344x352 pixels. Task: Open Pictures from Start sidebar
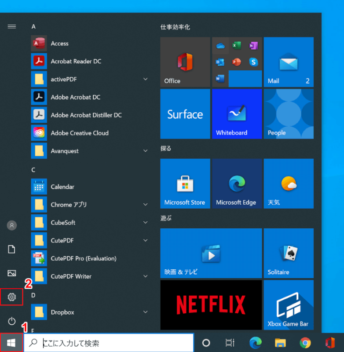point(12,273)
